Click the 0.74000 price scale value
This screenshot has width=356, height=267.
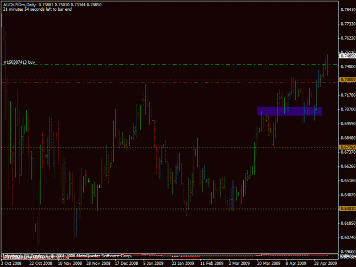tap(348, 67)
